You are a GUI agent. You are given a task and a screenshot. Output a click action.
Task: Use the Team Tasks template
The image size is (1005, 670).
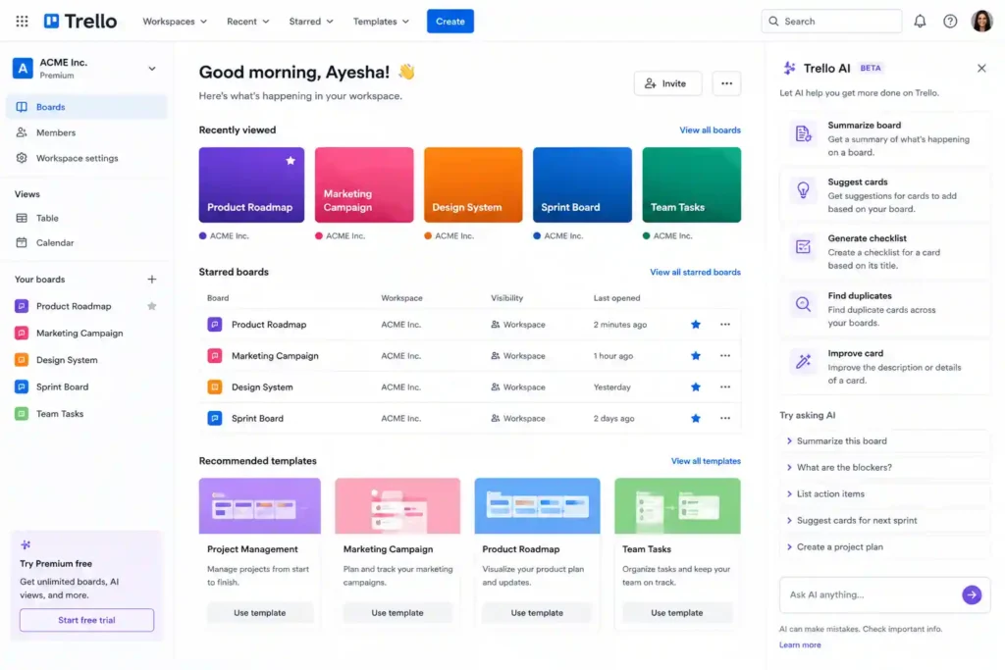pos(677,613)
